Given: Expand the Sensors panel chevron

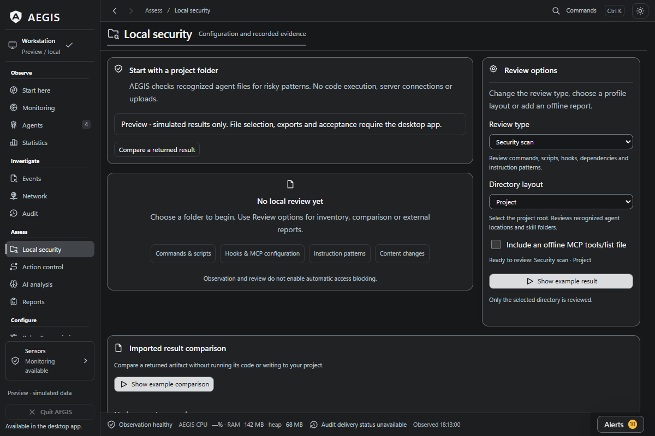Looking at the screenshot, I should pos(85,361).
